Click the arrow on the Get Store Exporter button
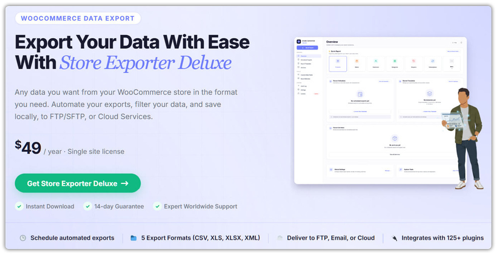Screen dimensions: 497x255 tap(125, 183)
